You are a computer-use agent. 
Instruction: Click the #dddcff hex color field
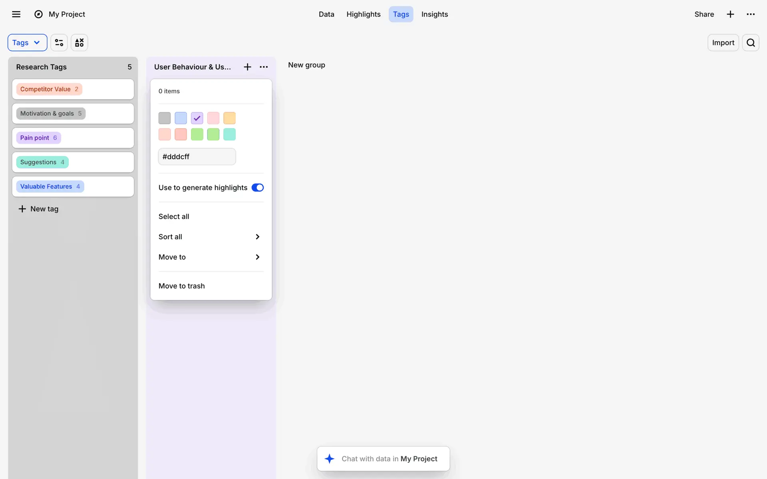point(197,156)
